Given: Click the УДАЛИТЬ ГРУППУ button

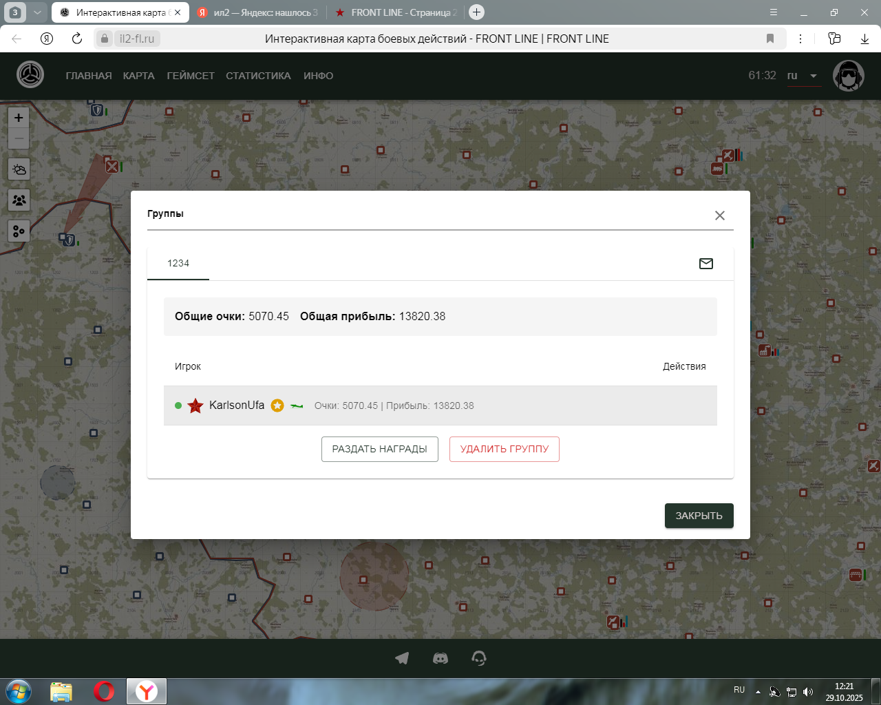Looking at the screenshot, I should (x=505, y=449).
